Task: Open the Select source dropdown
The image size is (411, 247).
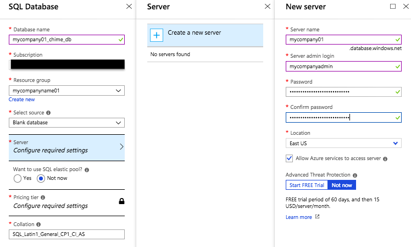Action: coord(66,123)
